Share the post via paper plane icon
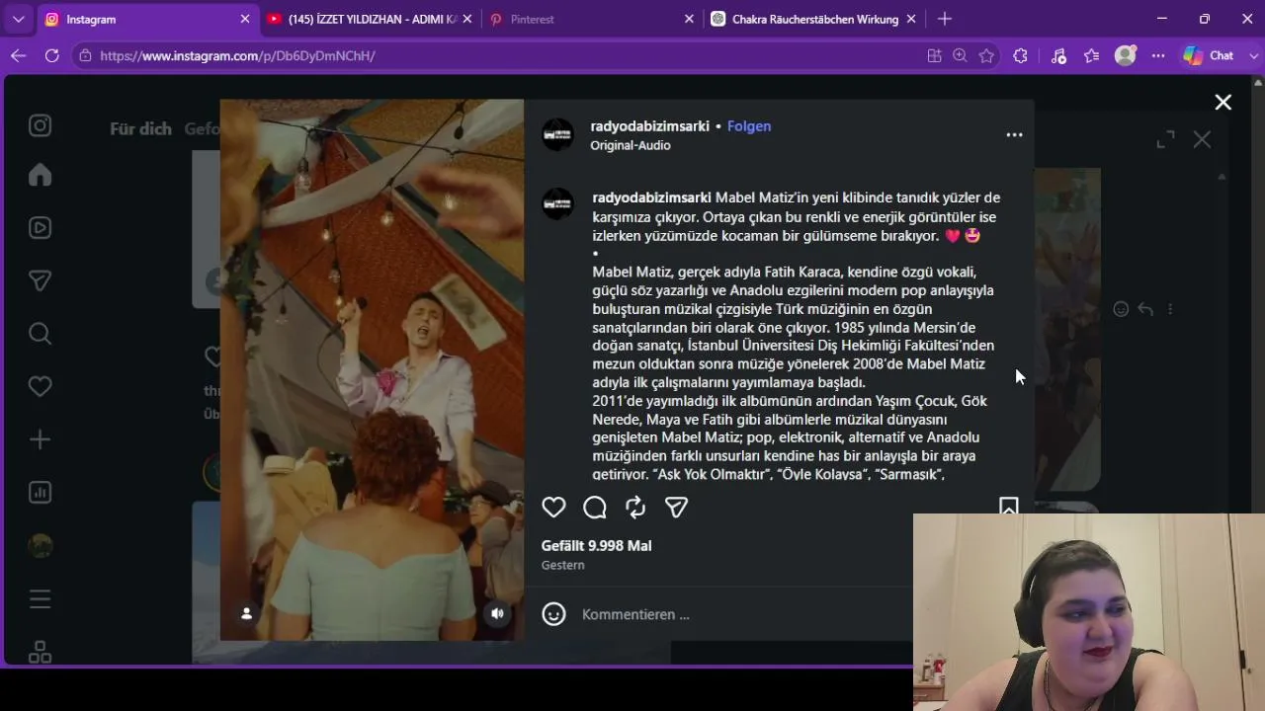This screenshot has width=1265, height=711. (676, 508)
